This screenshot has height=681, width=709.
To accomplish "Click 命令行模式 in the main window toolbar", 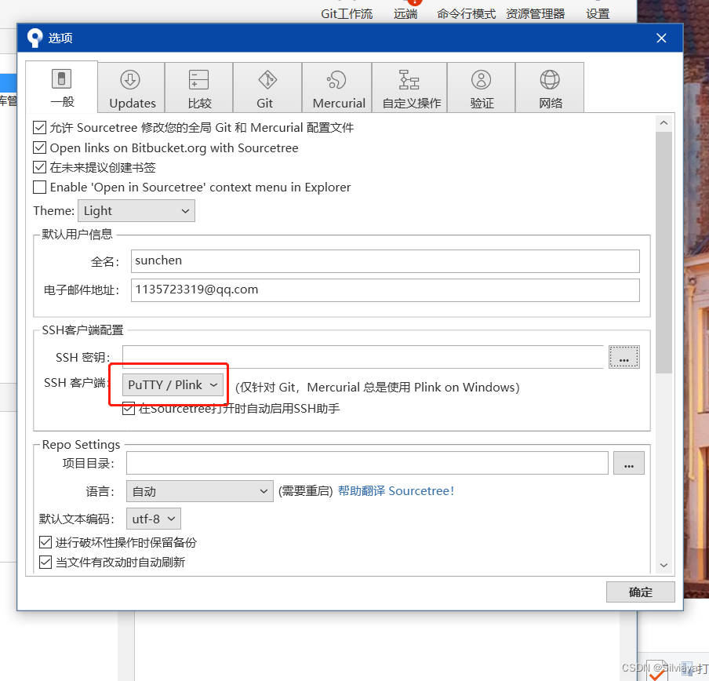I will (x=466, y=14).
